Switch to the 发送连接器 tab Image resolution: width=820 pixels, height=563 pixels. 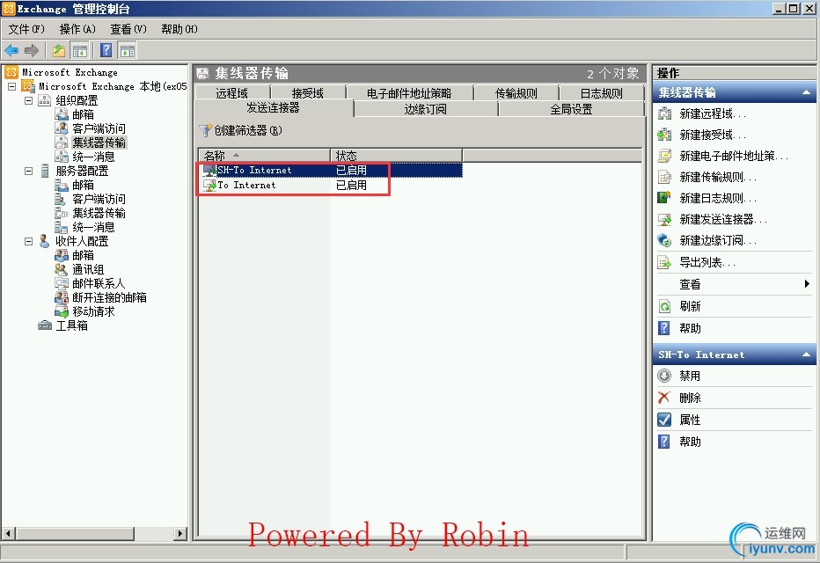pos(273,107)
